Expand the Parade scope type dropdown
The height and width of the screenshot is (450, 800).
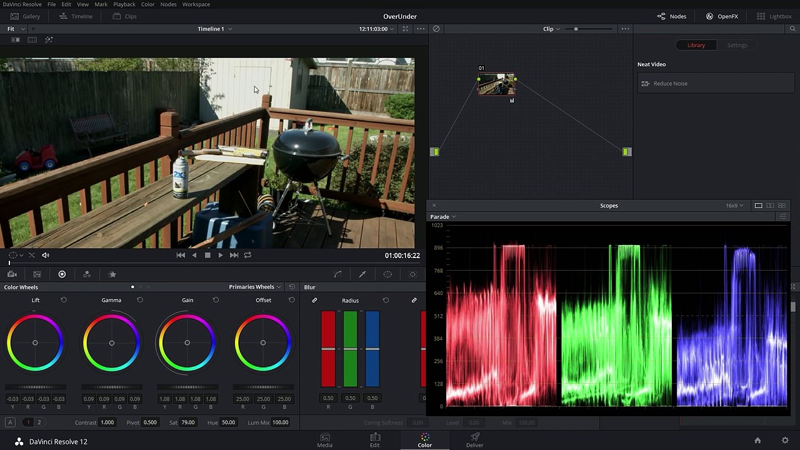pos(443,217)
